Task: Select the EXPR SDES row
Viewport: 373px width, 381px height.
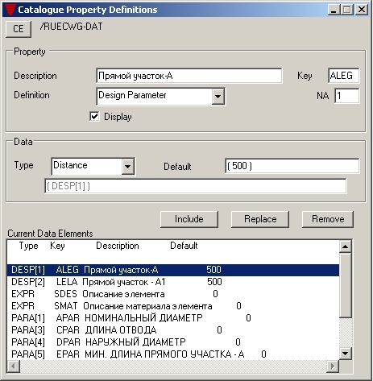Action: point(173,294)
